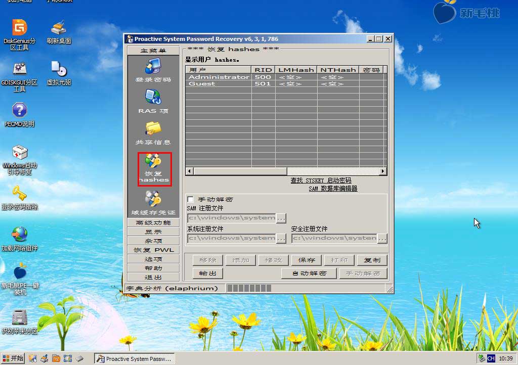Launch 加载网络组件 desktop icon

click(19, 239)
